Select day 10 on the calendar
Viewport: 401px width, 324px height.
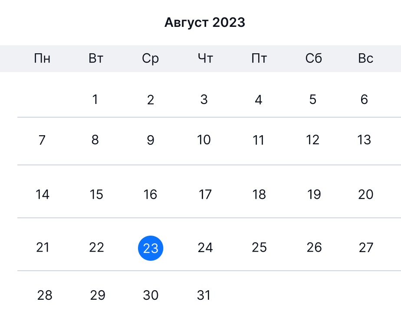(204, 140)
